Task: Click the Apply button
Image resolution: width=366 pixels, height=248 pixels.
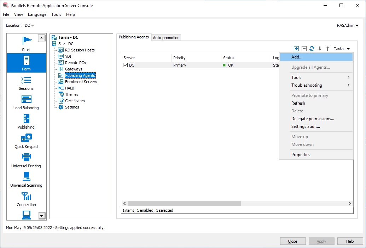Action: [321, 241]
